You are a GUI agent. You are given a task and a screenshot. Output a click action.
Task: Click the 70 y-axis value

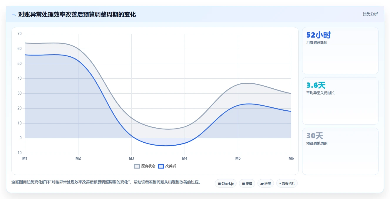point(19,34)
